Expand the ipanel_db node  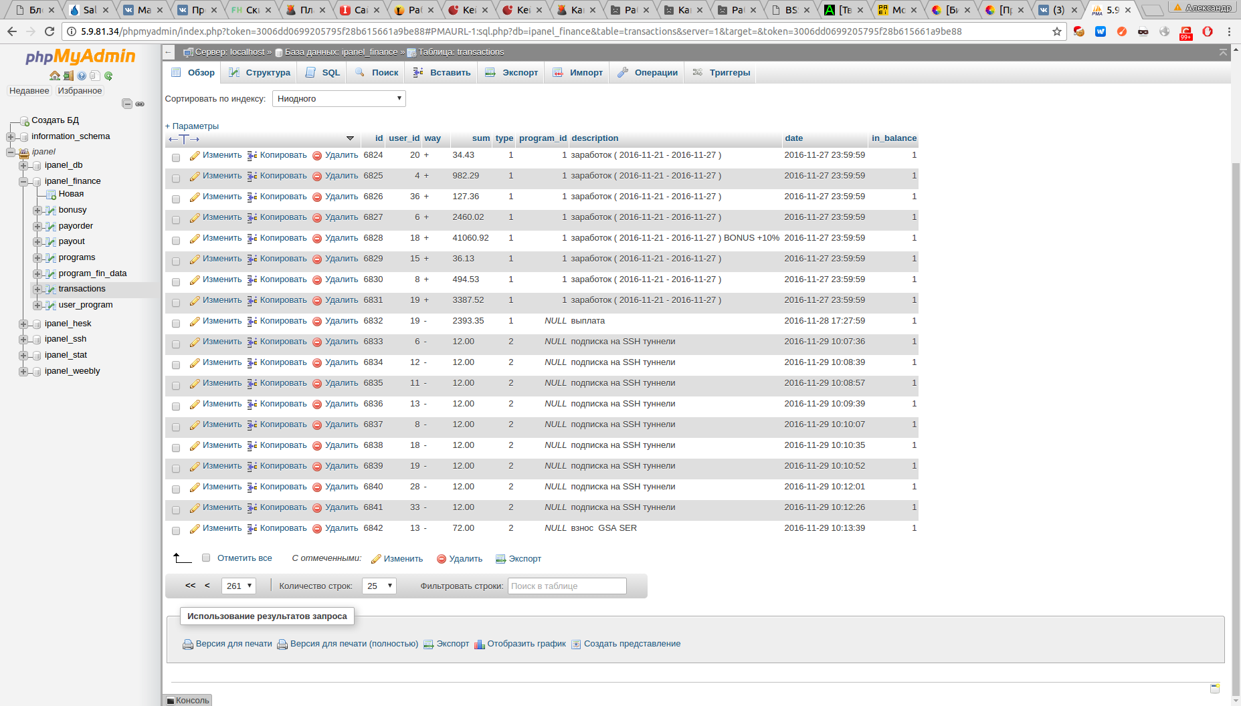(x=23, y=166)
